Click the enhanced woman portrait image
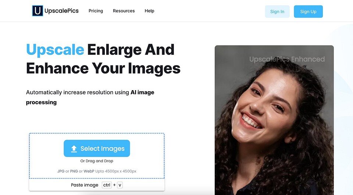This screenshot has height=195, width=353. point(274,120)
